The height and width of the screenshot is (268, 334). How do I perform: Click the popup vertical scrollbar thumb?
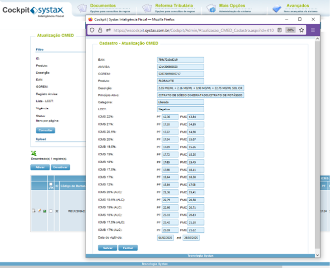tap(317, 144)
